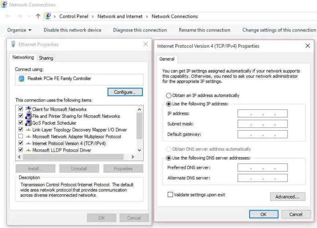Expand breadcrumb chevron after Control Panel
This screenshot has height=228, width=317.
[93, 16]
